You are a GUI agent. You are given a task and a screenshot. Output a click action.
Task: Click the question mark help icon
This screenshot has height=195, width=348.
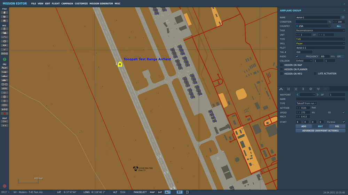coord(343,17)
